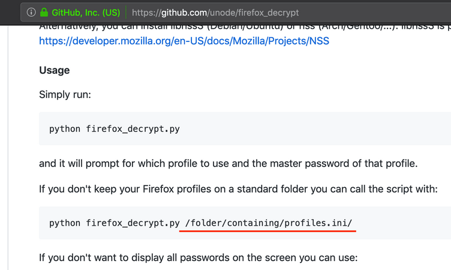Click the empty area of the first code block
The width and height of the screenshot is (451, 270).
(x=317, y=128)
